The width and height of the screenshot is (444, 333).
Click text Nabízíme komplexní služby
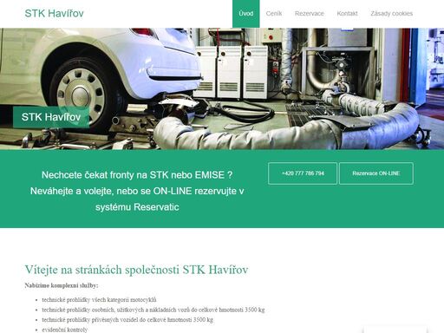pyautogui.click(x=62, y=285)
